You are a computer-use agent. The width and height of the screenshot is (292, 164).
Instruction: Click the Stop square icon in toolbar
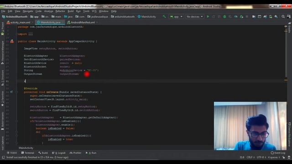247,16
